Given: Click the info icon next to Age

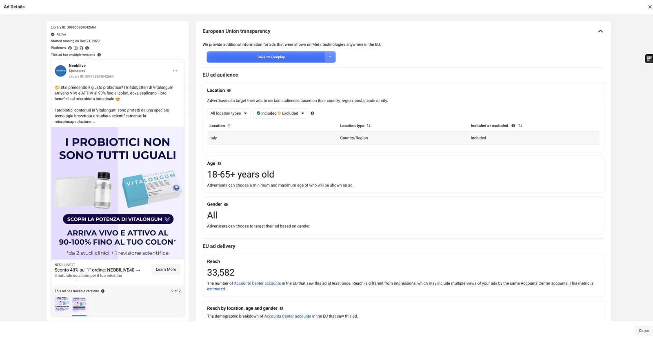Looking at the screenshot, I should 219,163.
